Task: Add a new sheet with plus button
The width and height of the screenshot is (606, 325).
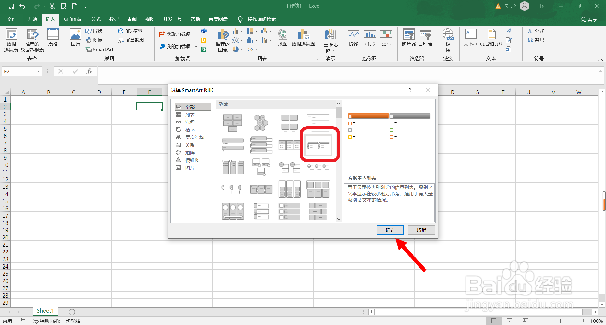Action: click(72, 312)
